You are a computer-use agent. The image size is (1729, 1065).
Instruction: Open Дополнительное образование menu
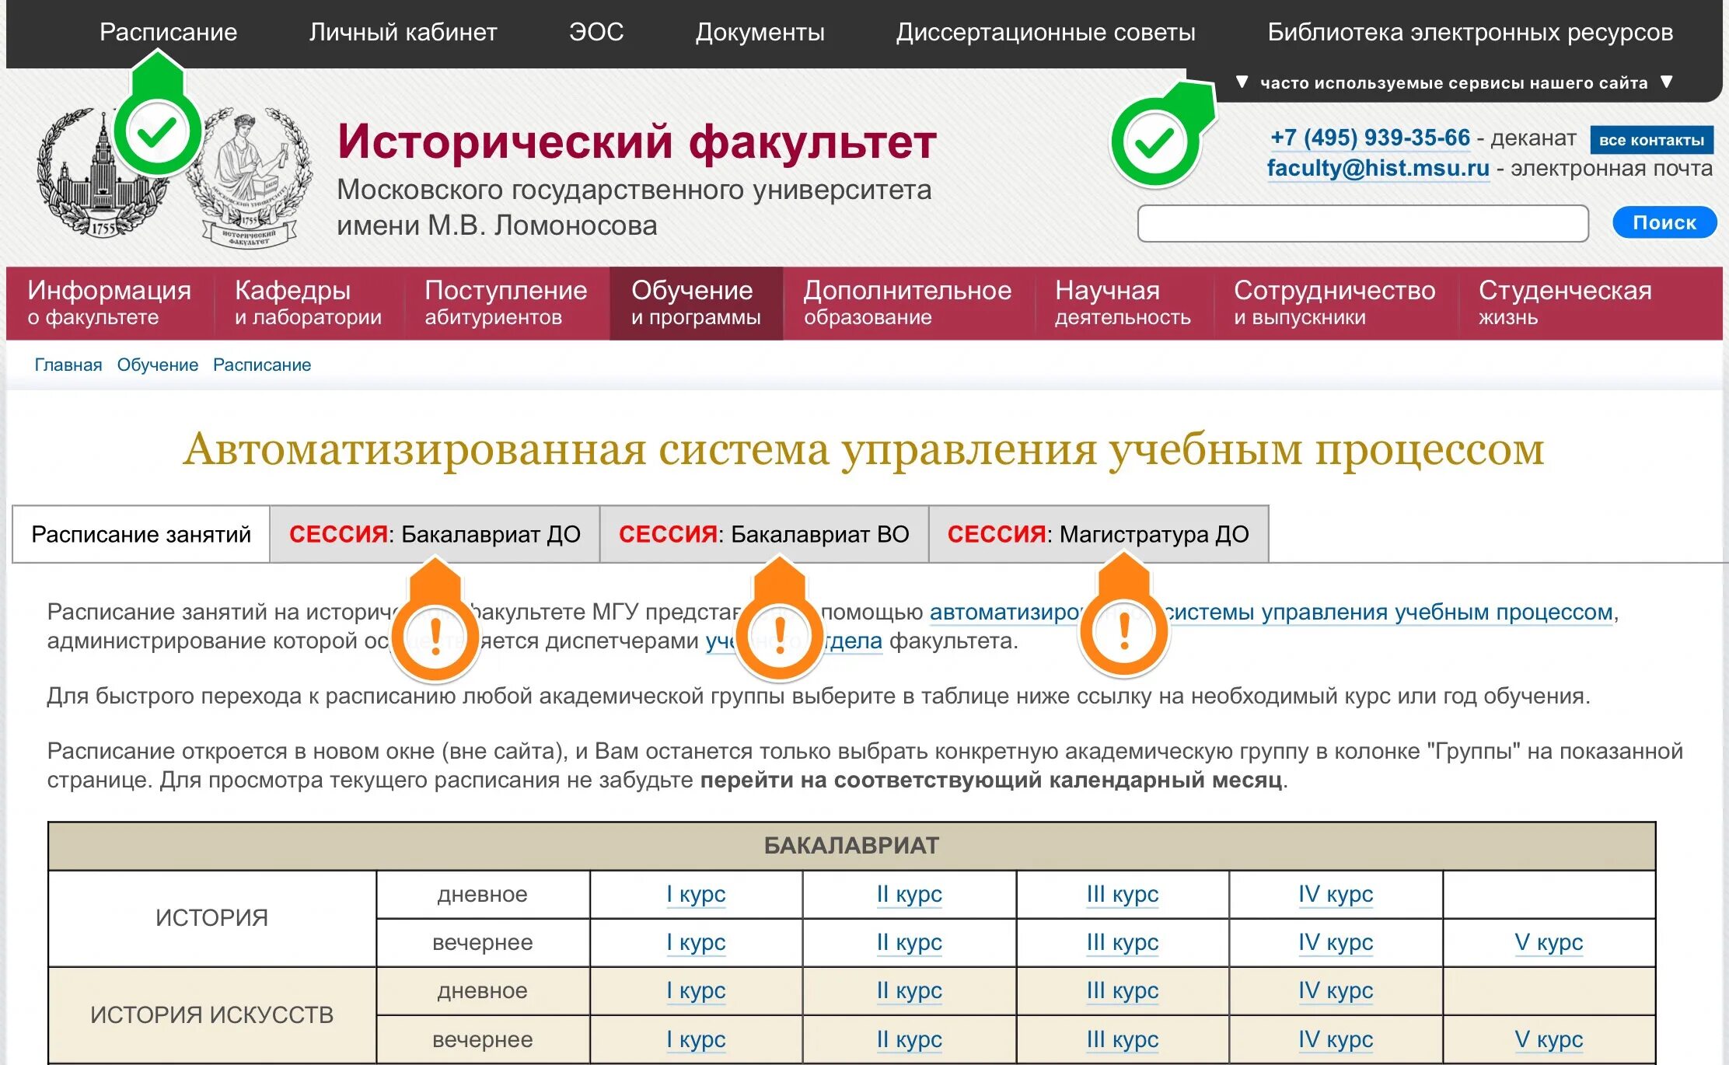[x=907, y=302]
